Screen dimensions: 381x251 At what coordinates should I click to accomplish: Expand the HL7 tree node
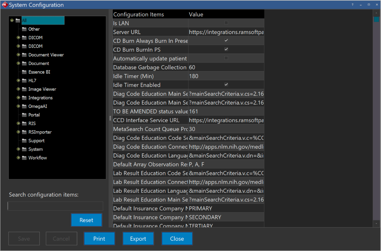(18, 80)
